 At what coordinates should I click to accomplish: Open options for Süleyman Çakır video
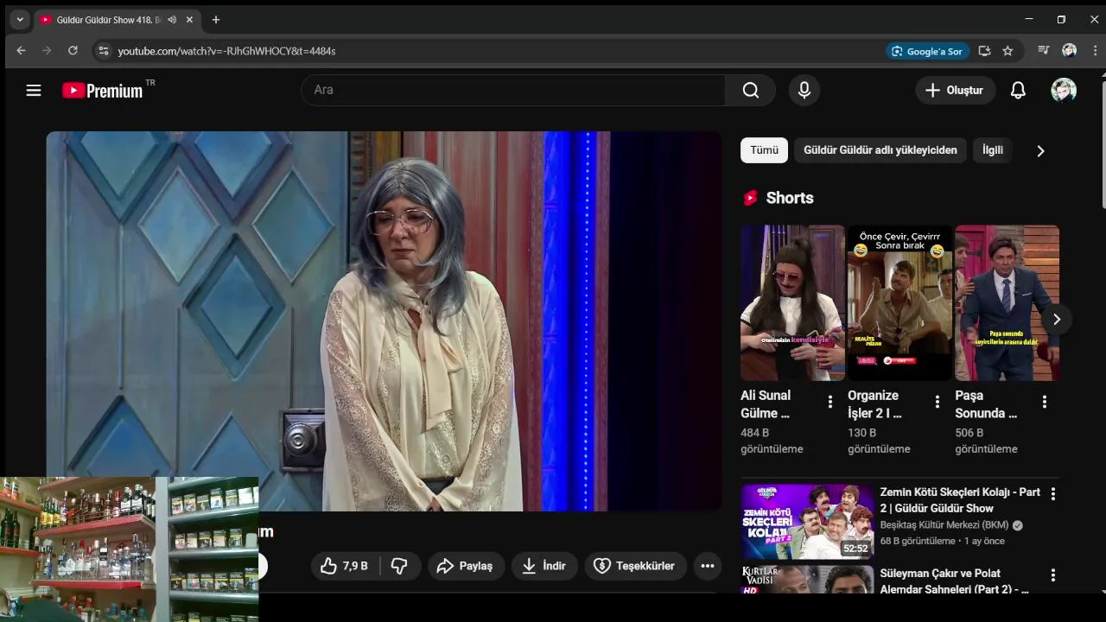[1052, 575]
